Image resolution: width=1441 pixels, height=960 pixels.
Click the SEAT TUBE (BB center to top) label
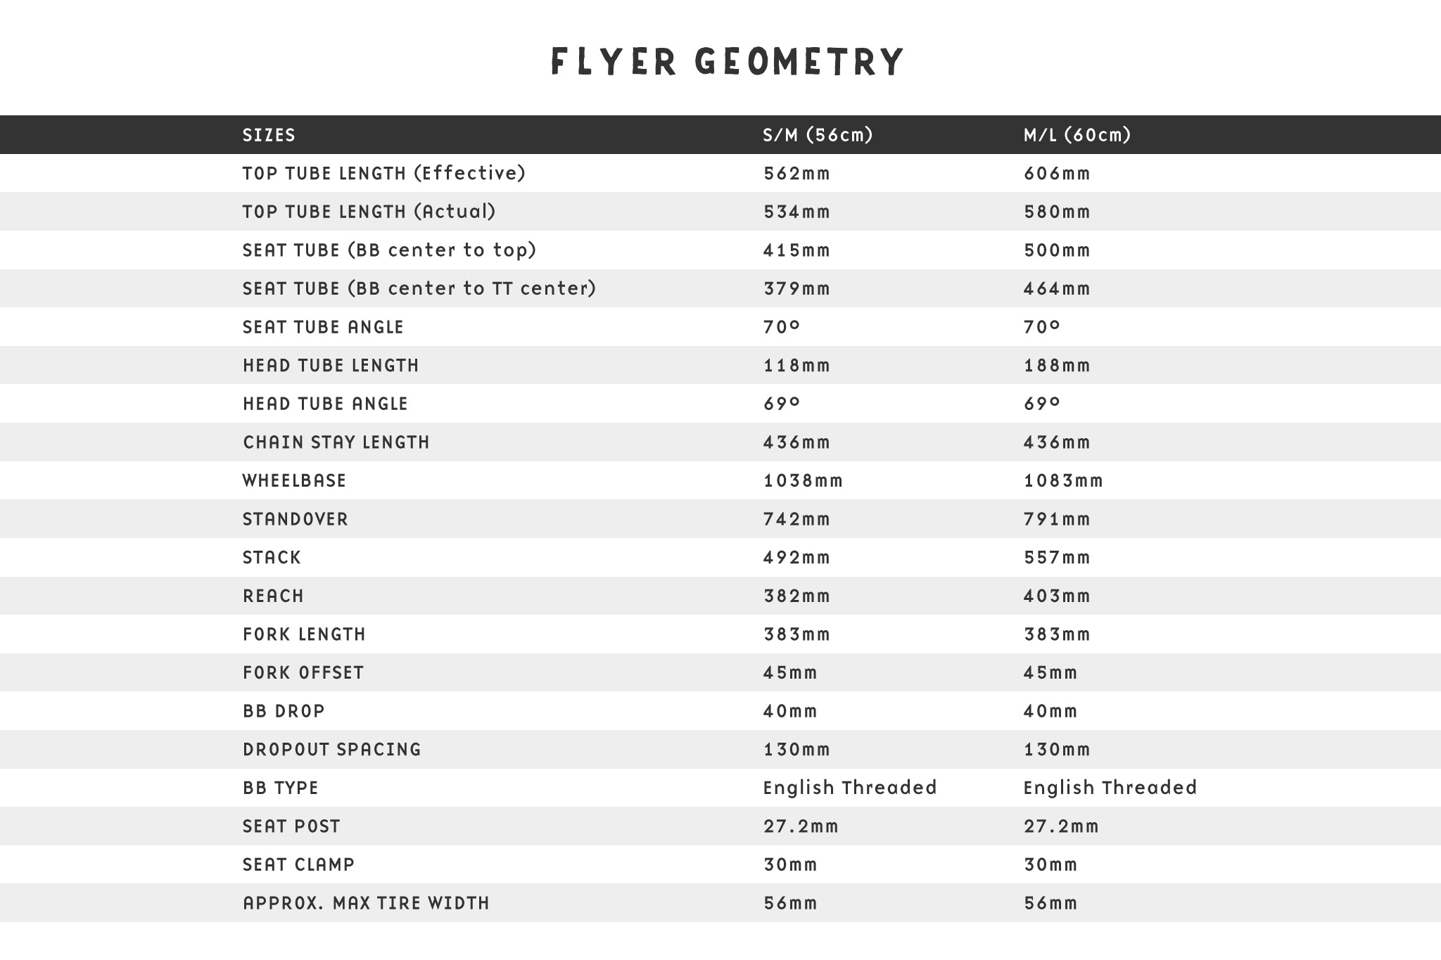click(389, 250)
